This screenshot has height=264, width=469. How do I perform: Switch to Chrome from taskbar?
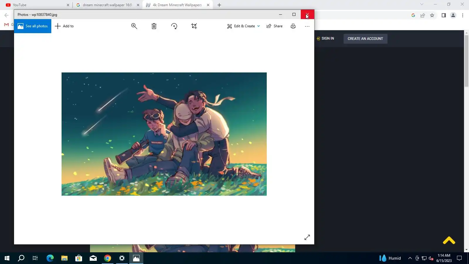coord(108,258)
